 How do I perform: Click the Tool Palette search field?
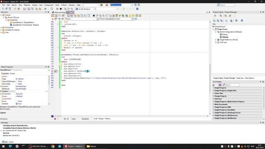pos(231,85)
